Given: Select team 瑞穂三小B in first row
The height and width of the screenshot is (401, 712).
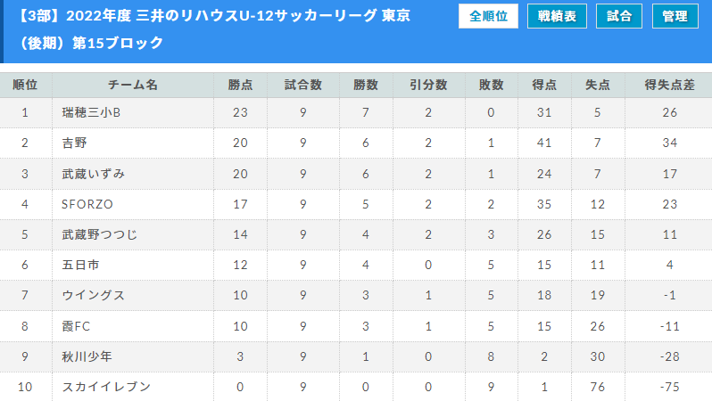Looking at the screenshot, I should pyautogui.click(x=91, y=112).
